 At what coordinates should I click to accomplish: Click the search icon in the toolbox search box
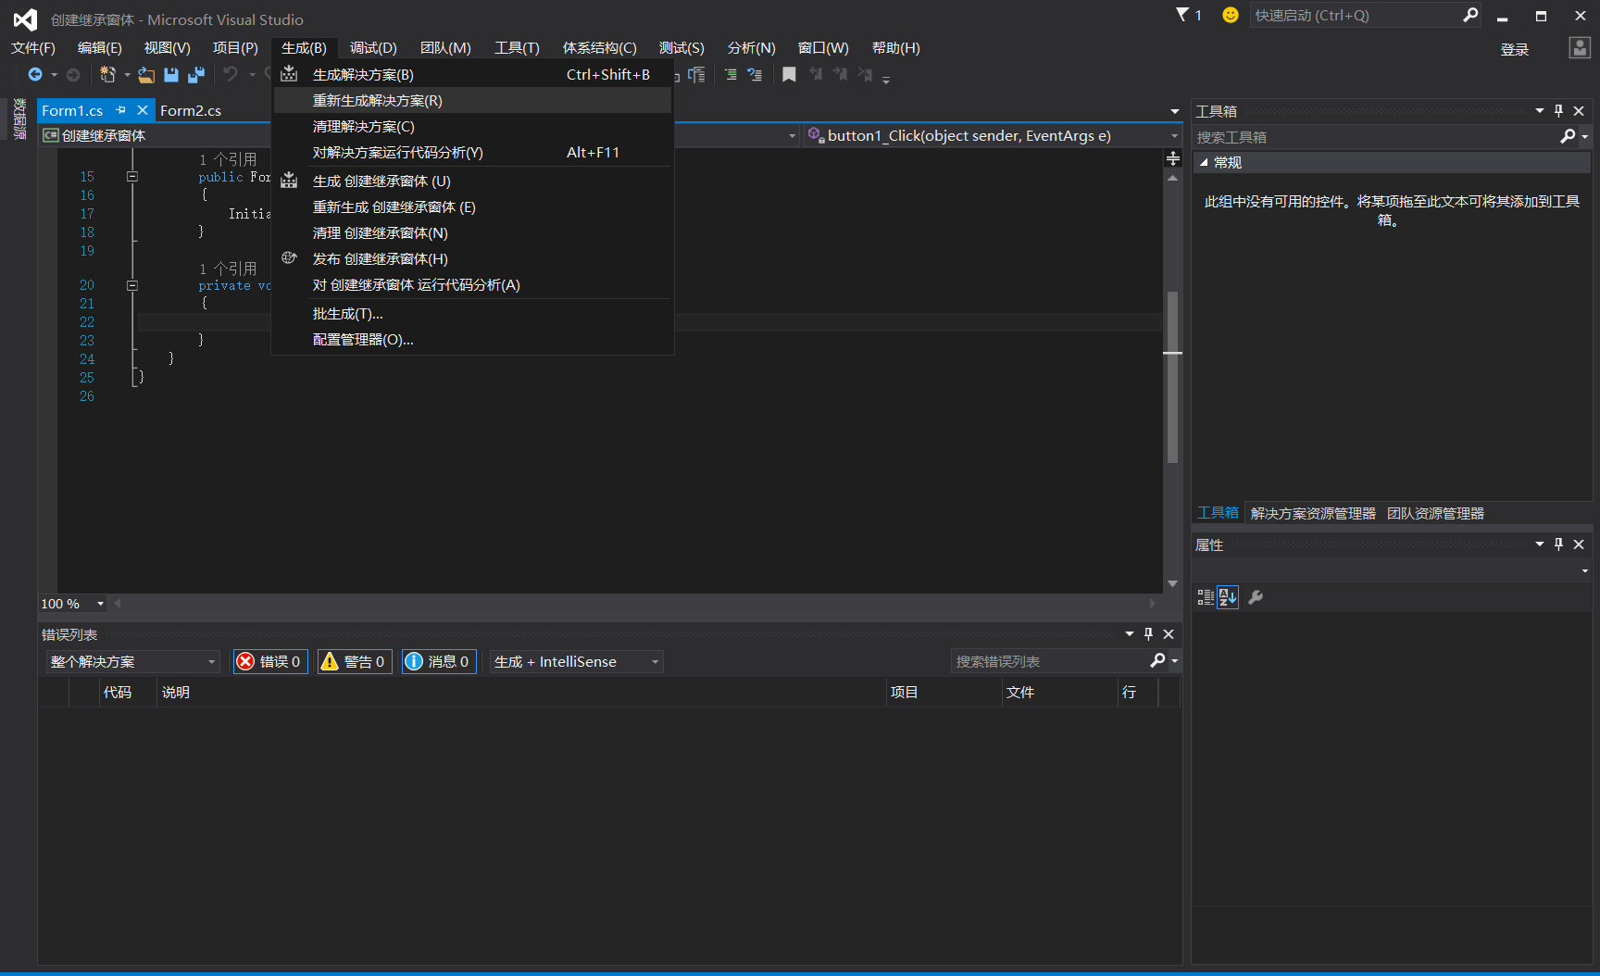1567,136
